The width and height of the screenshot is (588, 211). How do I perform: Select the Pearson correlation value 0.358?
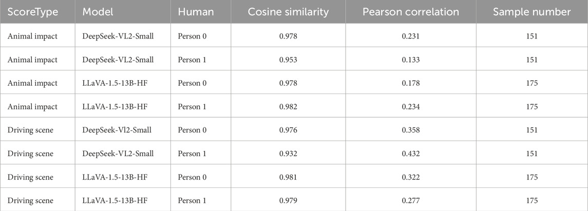pos(410,130)
